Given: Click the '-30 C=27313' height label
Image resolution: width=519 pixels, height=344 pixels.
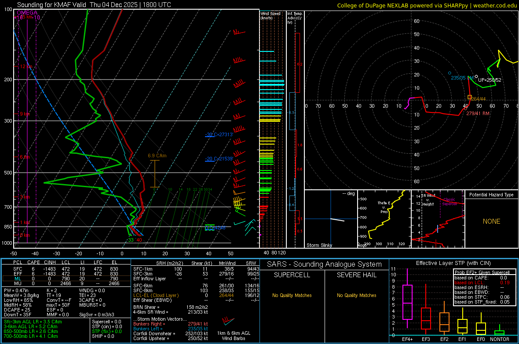Looking at the screenshot, I should (x=219, y=134).
